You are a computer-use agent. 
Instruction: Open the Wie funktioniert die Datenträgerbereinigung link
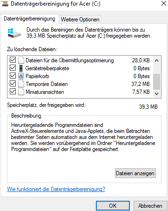[x=56, y=189]
